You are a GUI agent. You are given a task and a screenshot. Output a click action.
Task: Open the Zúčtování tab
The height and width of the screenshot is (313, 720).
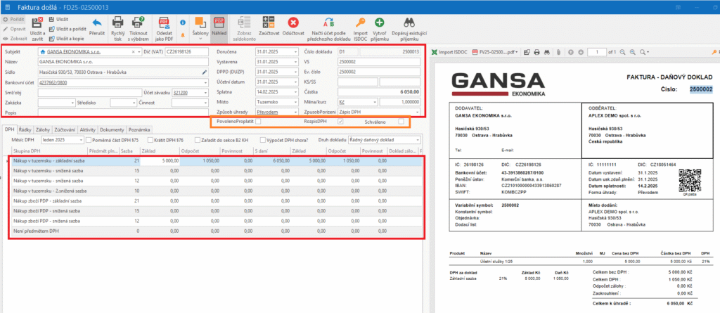tap(65, 129)
